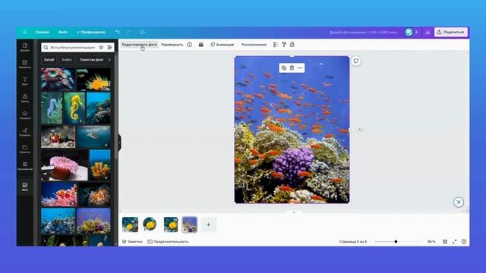Open the Приложения apps sidebar tab
486x273 pixels.
(25, 166)
